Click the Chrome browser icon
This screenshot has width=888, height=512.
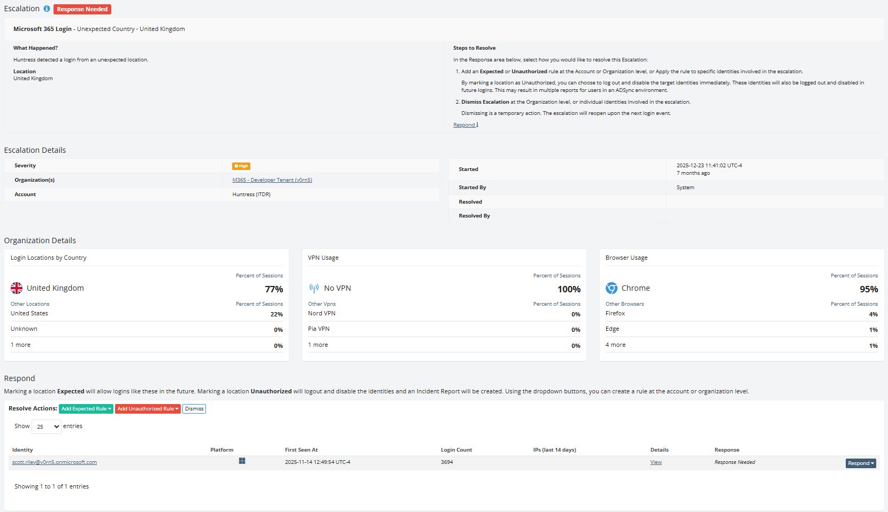coord(611,288)
